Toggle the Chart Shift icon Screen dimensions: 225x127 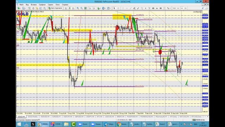[x=94, y=8]
